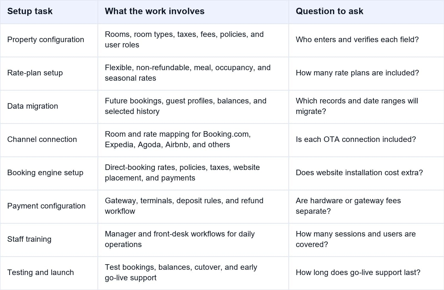Viewport: 444px width, 290px height.
Task: Click the 'Gateway, terminals, deposit rules' description
Action: [x=184, y=206]
